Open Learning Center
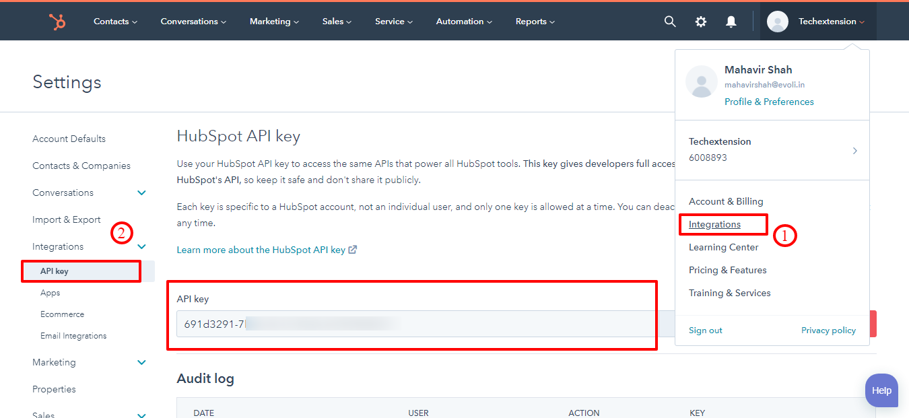909x418 pixels. (723, 247)
